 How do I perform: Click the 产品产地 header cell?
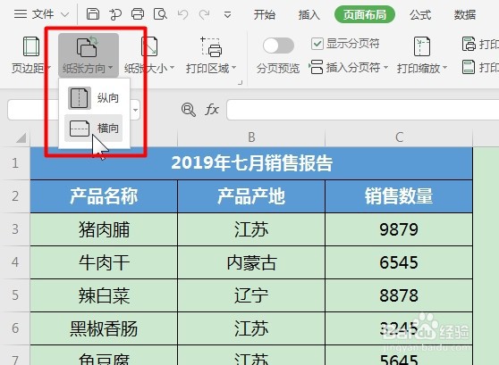tap(251, 196)
